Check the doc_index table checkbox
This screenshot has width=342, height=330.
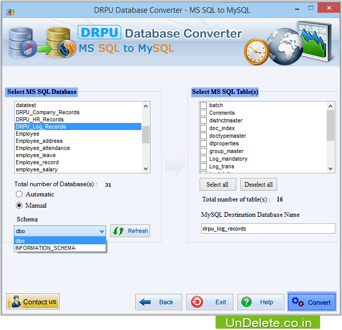[x=203, y=128]
